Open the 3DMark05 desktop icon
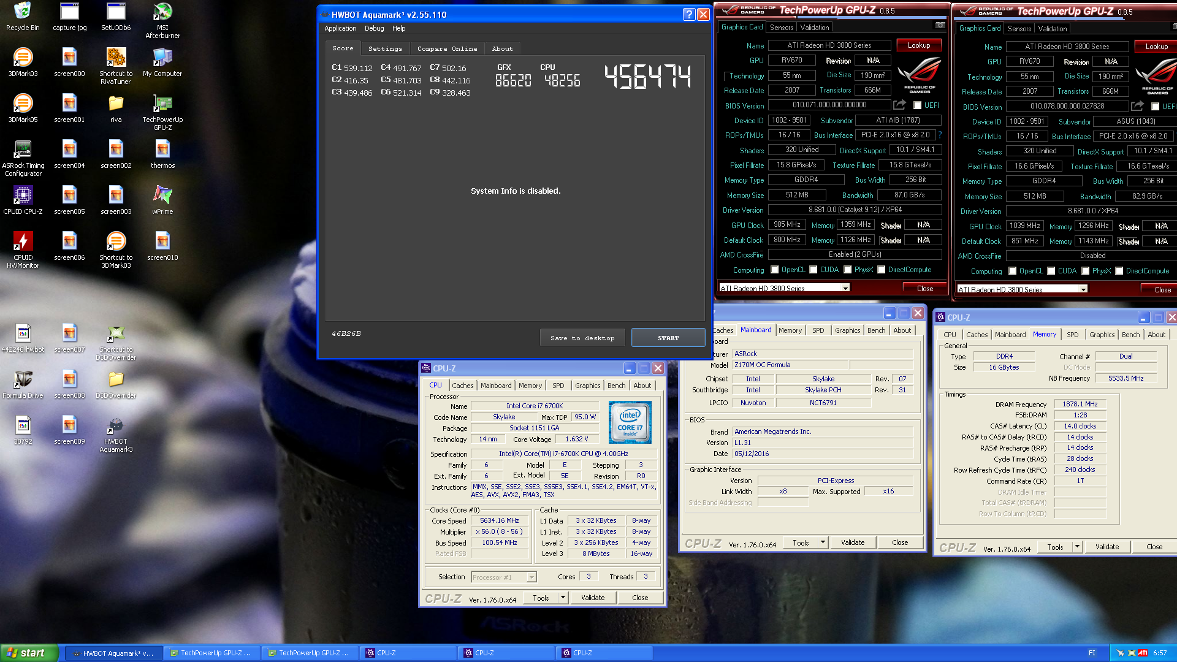Viewport: 1177px width, 662px height. (x=23, y=108)
